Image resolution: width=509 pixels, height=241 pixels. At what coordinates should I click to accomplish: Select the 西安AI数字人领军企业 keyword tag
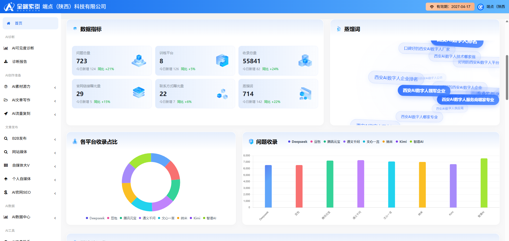424,91
